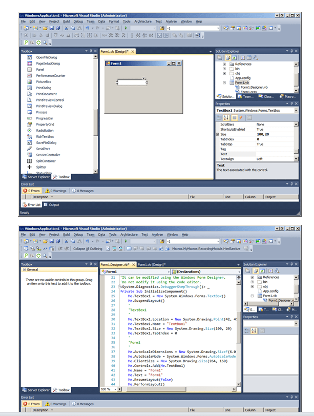Click Show All Files icon, upper Solution Explorer
314x416 pixels.
228,58
